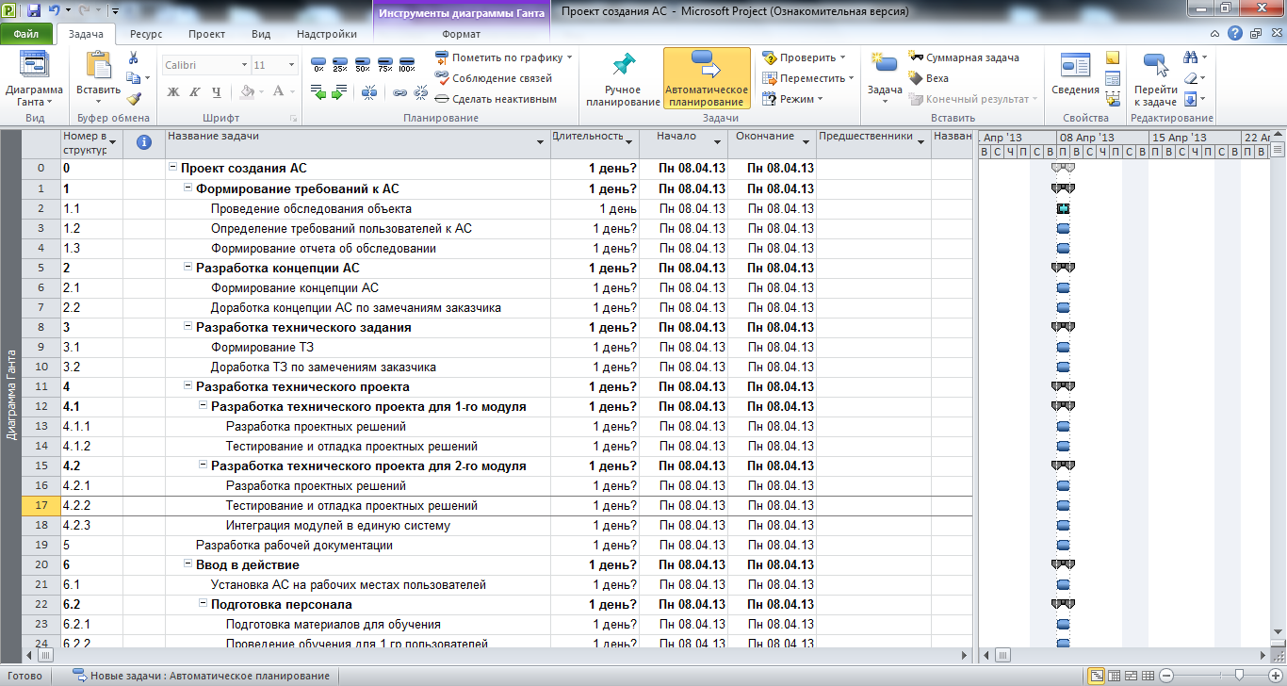Switch to Team Planner view in status bar
1287x686 pixels.
point(1131,676)
